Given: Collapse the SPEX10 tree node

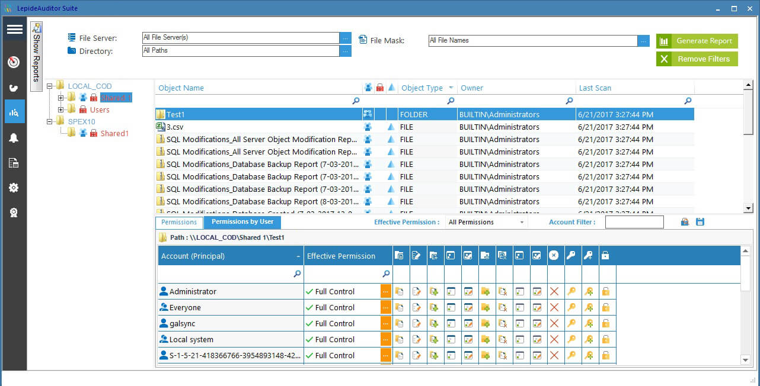Looking at the screenshot, I should tap(50, 121).
